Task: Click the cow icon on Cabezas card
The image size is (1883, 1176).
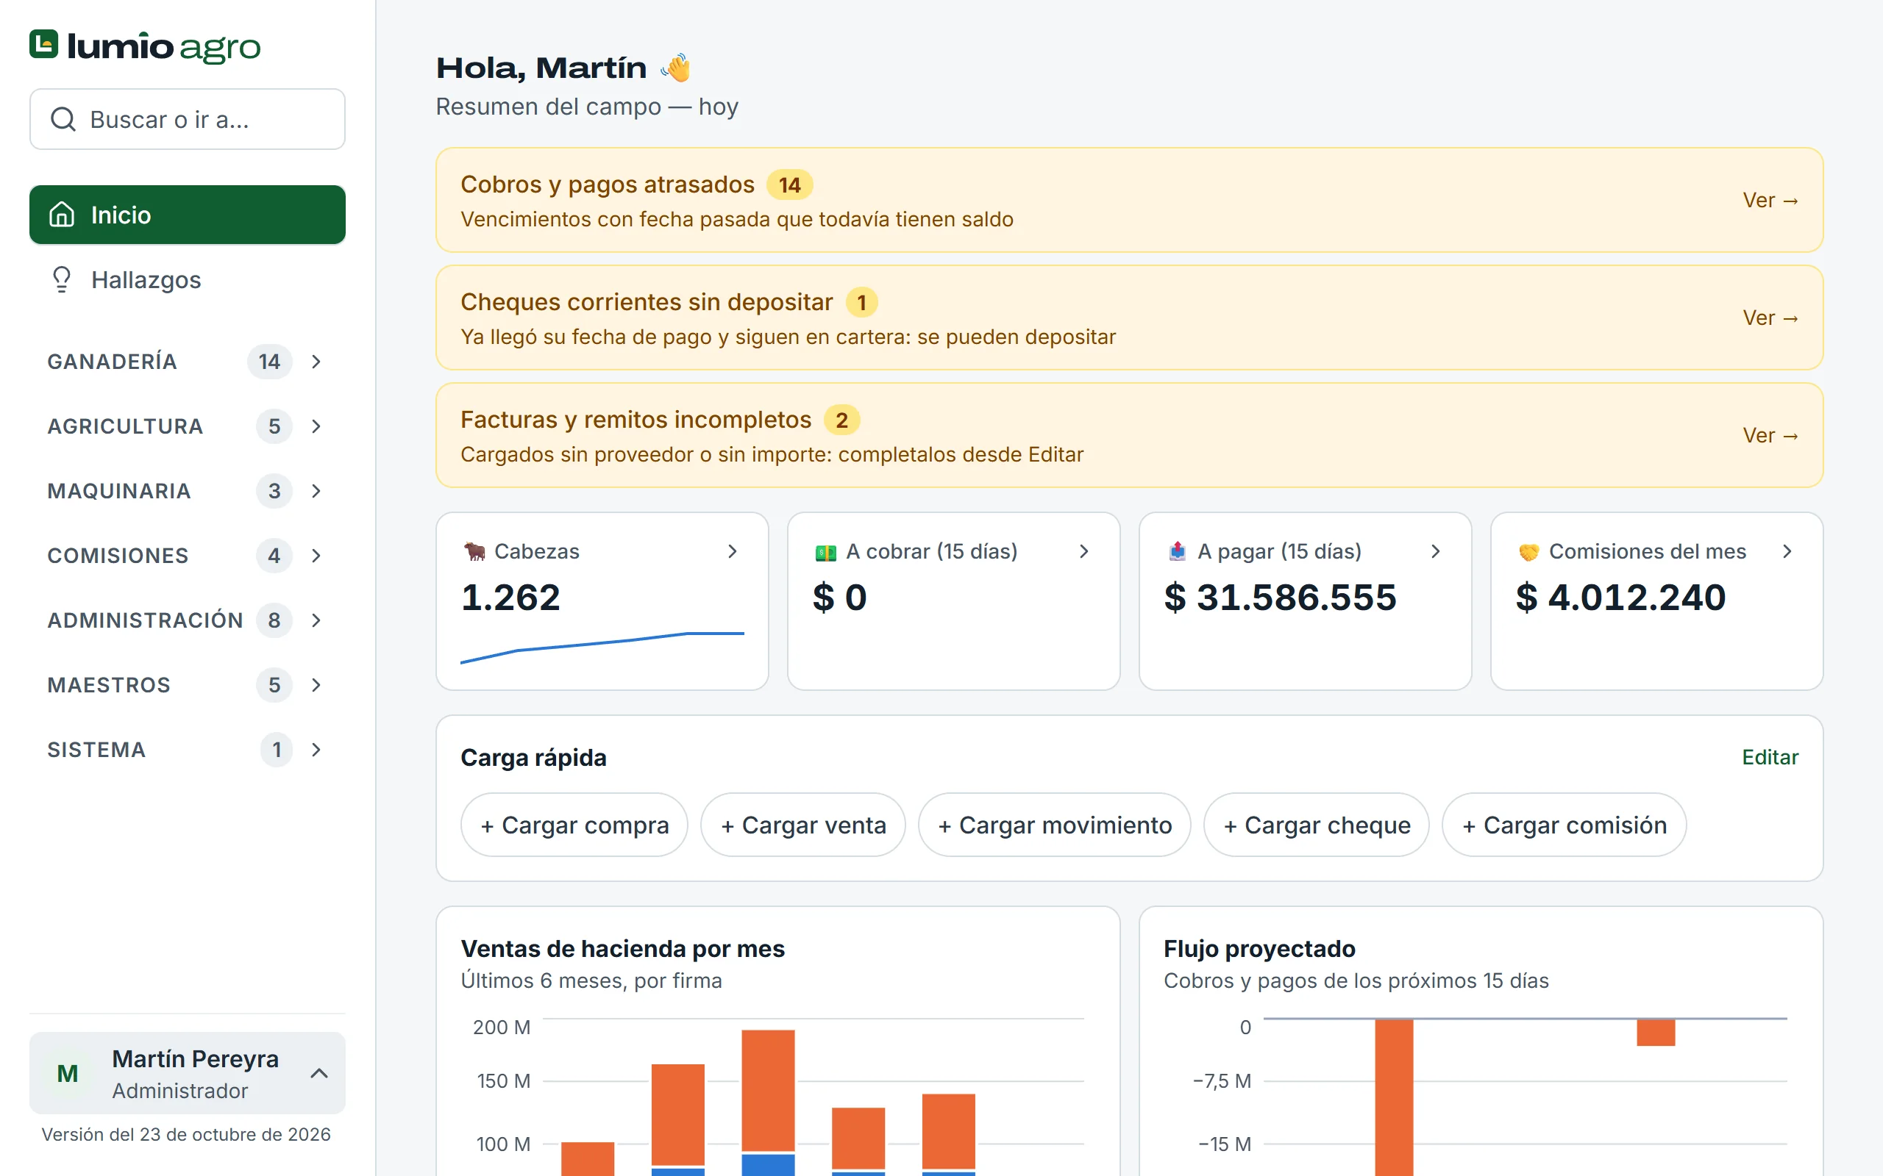Action: coord(474,551)
